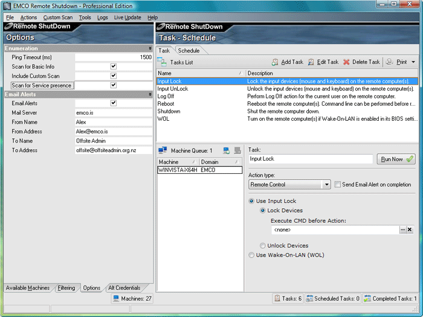Open the Help menu
423x317 pixels.
click(152, 18)
